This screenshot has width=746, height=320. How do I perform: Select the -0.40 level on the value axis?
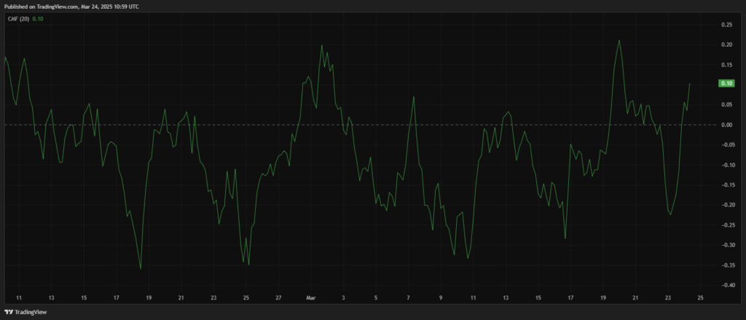(x=725, y=285)
